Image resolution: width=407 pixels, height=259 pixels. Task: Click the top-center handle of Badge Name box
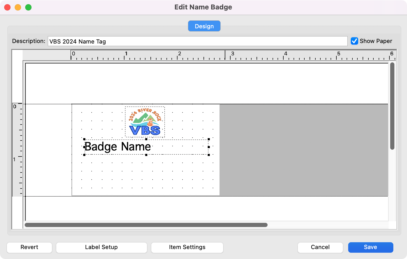[146, 139]
